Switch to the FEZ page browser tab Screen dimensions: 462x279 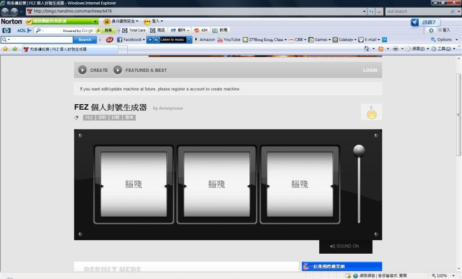pyautogui.click(x=58, y=49)
